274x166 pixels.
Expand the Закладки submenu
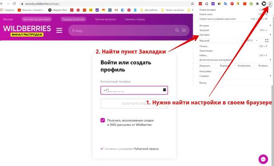[x=233, y=35]
